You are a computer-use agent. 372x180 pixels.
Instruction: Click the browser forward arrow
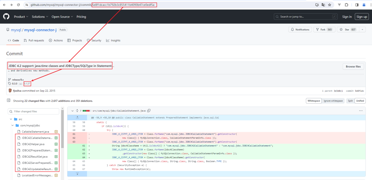click(11, 5)
